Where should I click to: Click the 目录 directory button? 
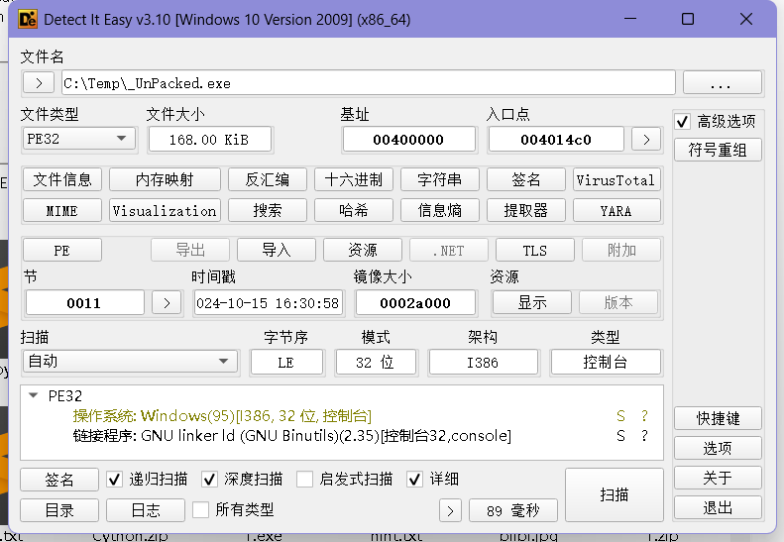pos(59,510)
